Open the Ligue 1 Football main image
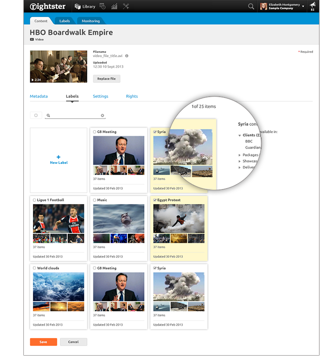This screenshot has width=320, height=357. pos(58,219)
